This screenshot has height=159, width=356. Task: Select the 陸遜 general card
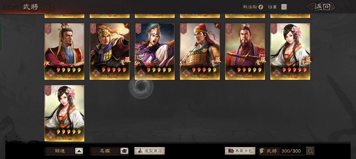coord(110,52)
